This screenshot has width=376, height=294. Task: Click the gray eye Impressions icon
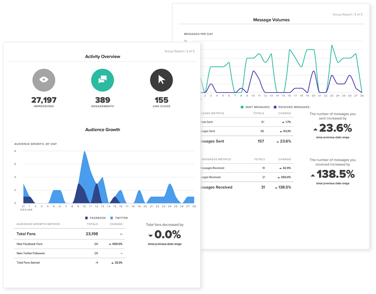coord(44,80)
